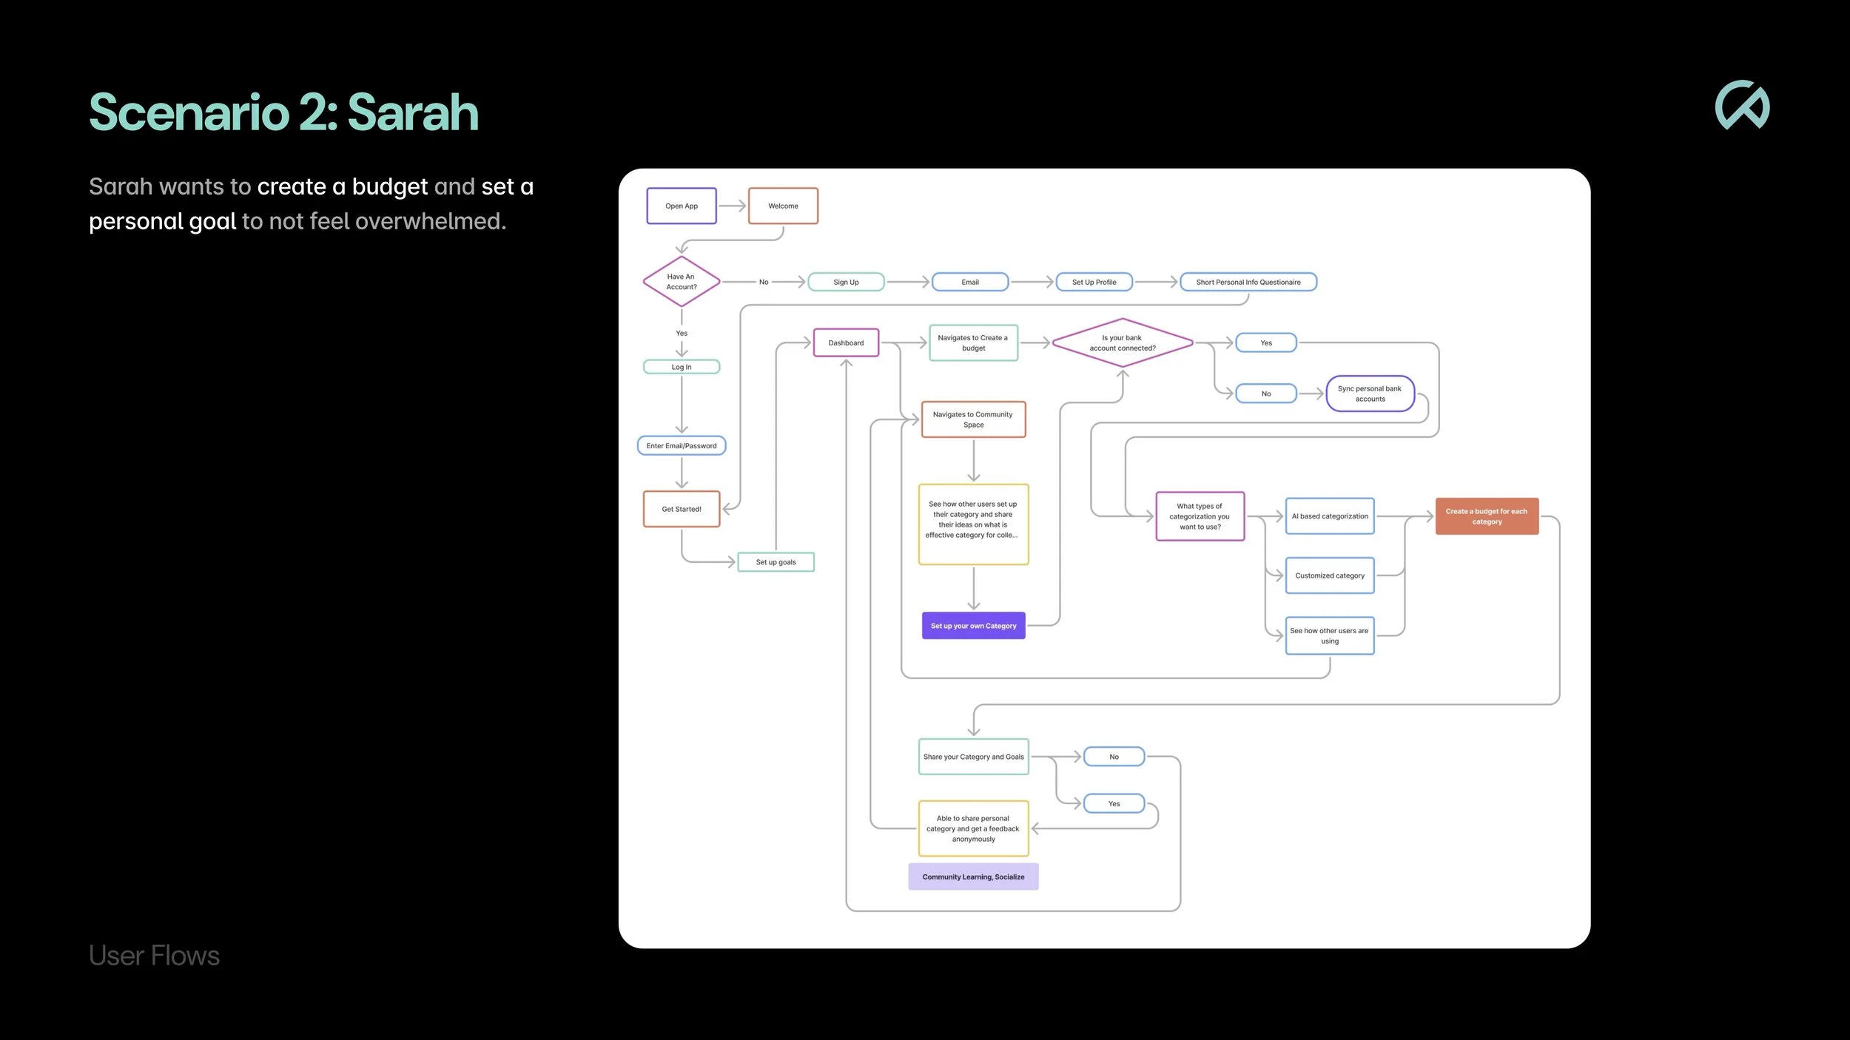Click the Sign Up node
Viewport: 1850px width, 1040px height.
pyautogui.click(x=846, y=282)
